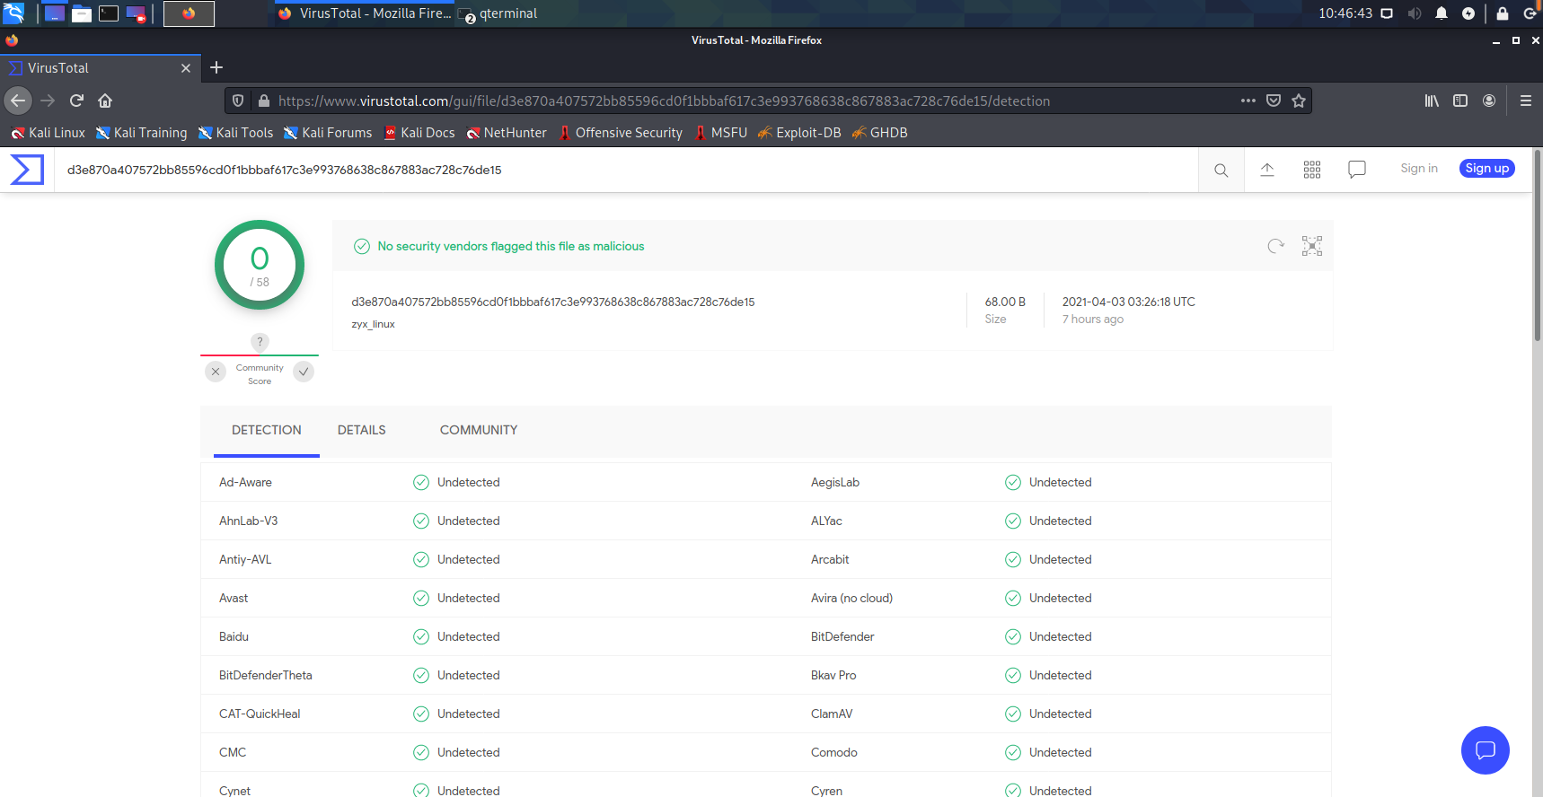Click the volume tray icon
Image resolution: width=1543 pixels, height=797 pixels.
point(1415,13)
